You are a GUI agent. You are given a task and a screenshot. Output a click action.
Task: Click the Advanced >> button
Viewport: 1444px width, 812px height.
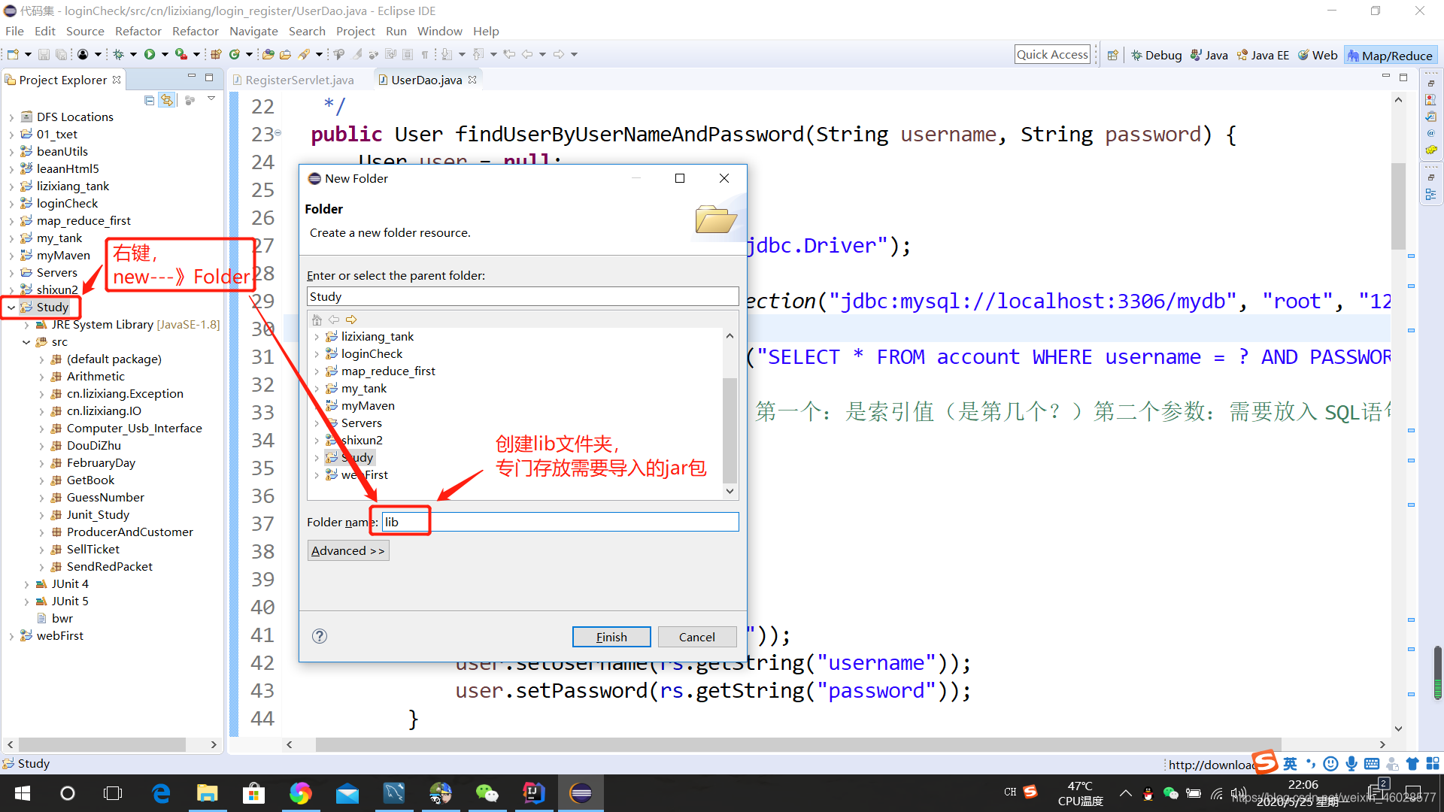(347, 550)
